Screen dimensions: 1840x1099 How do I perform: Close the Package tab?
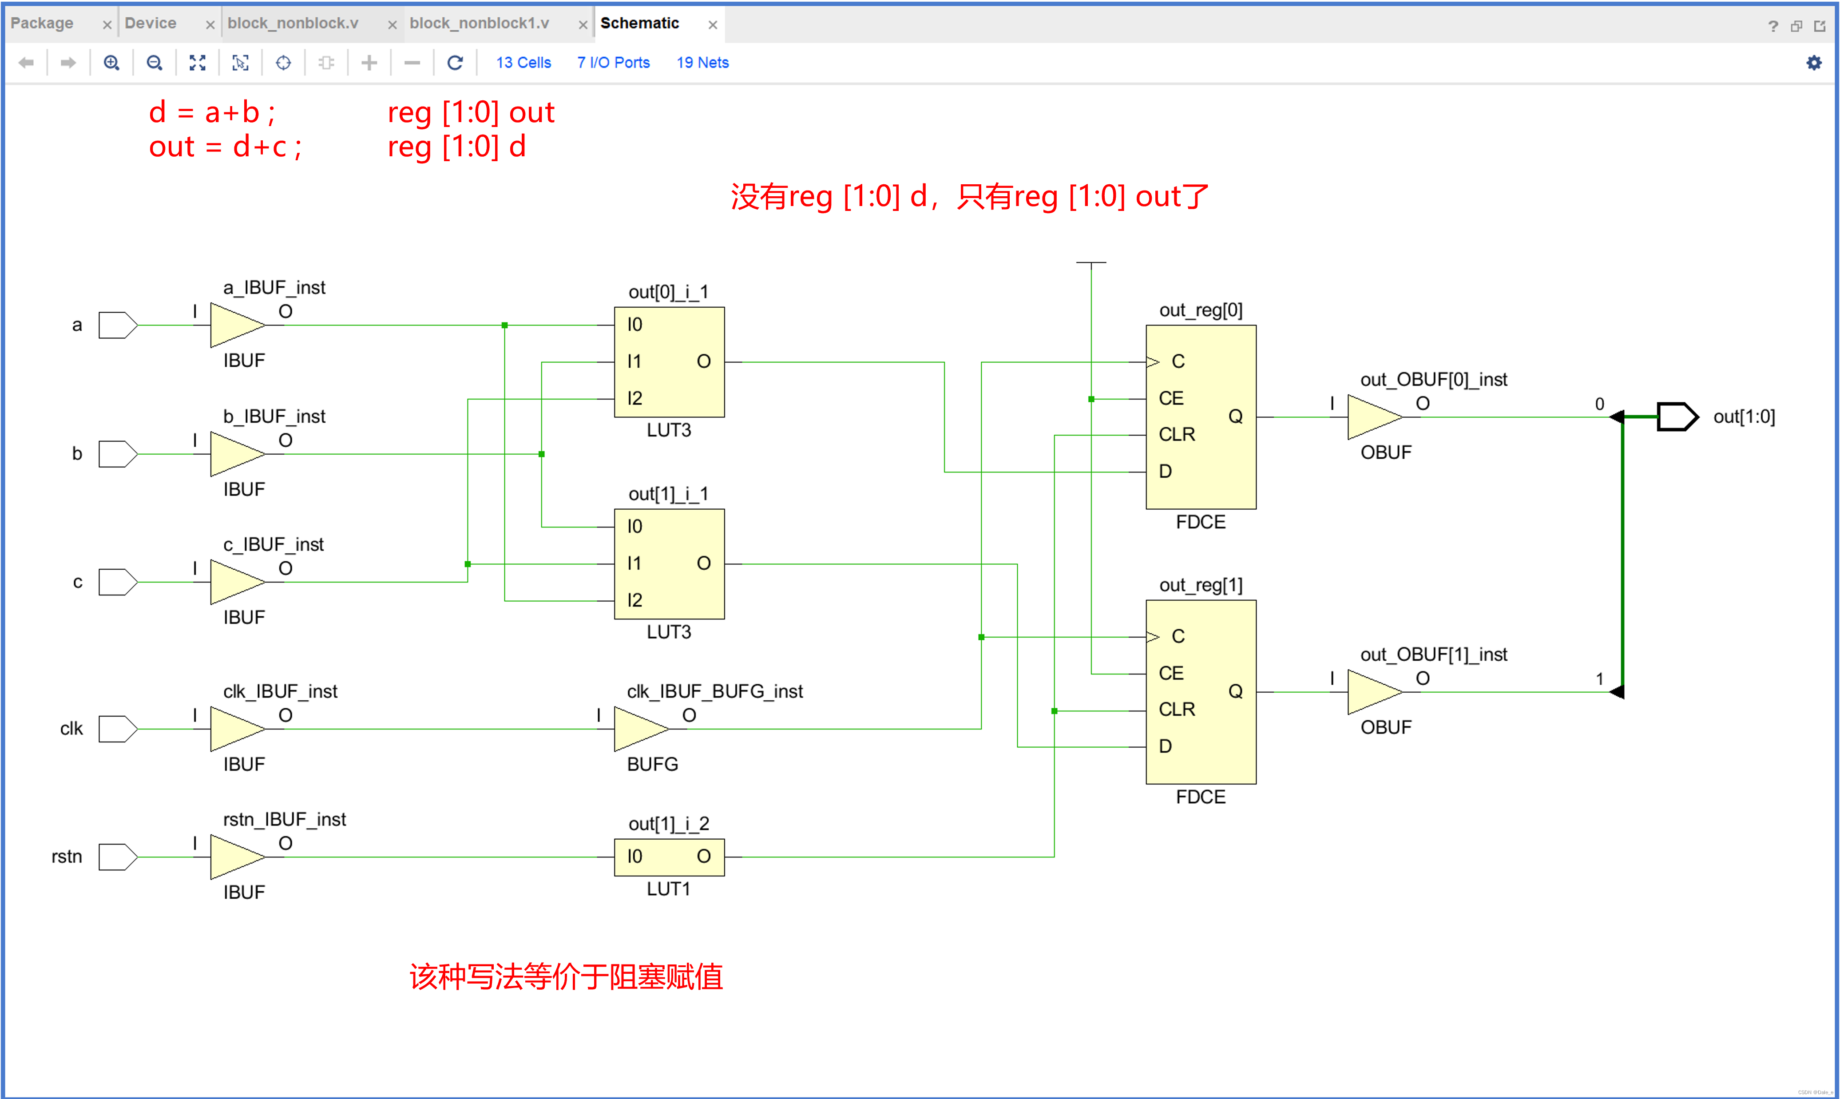107,25
